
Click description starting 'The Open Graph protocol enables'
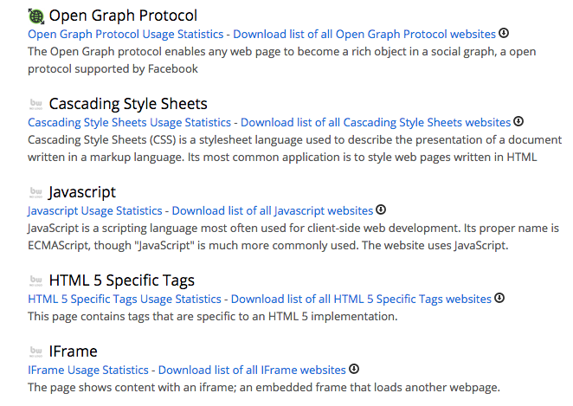(282, 61)
